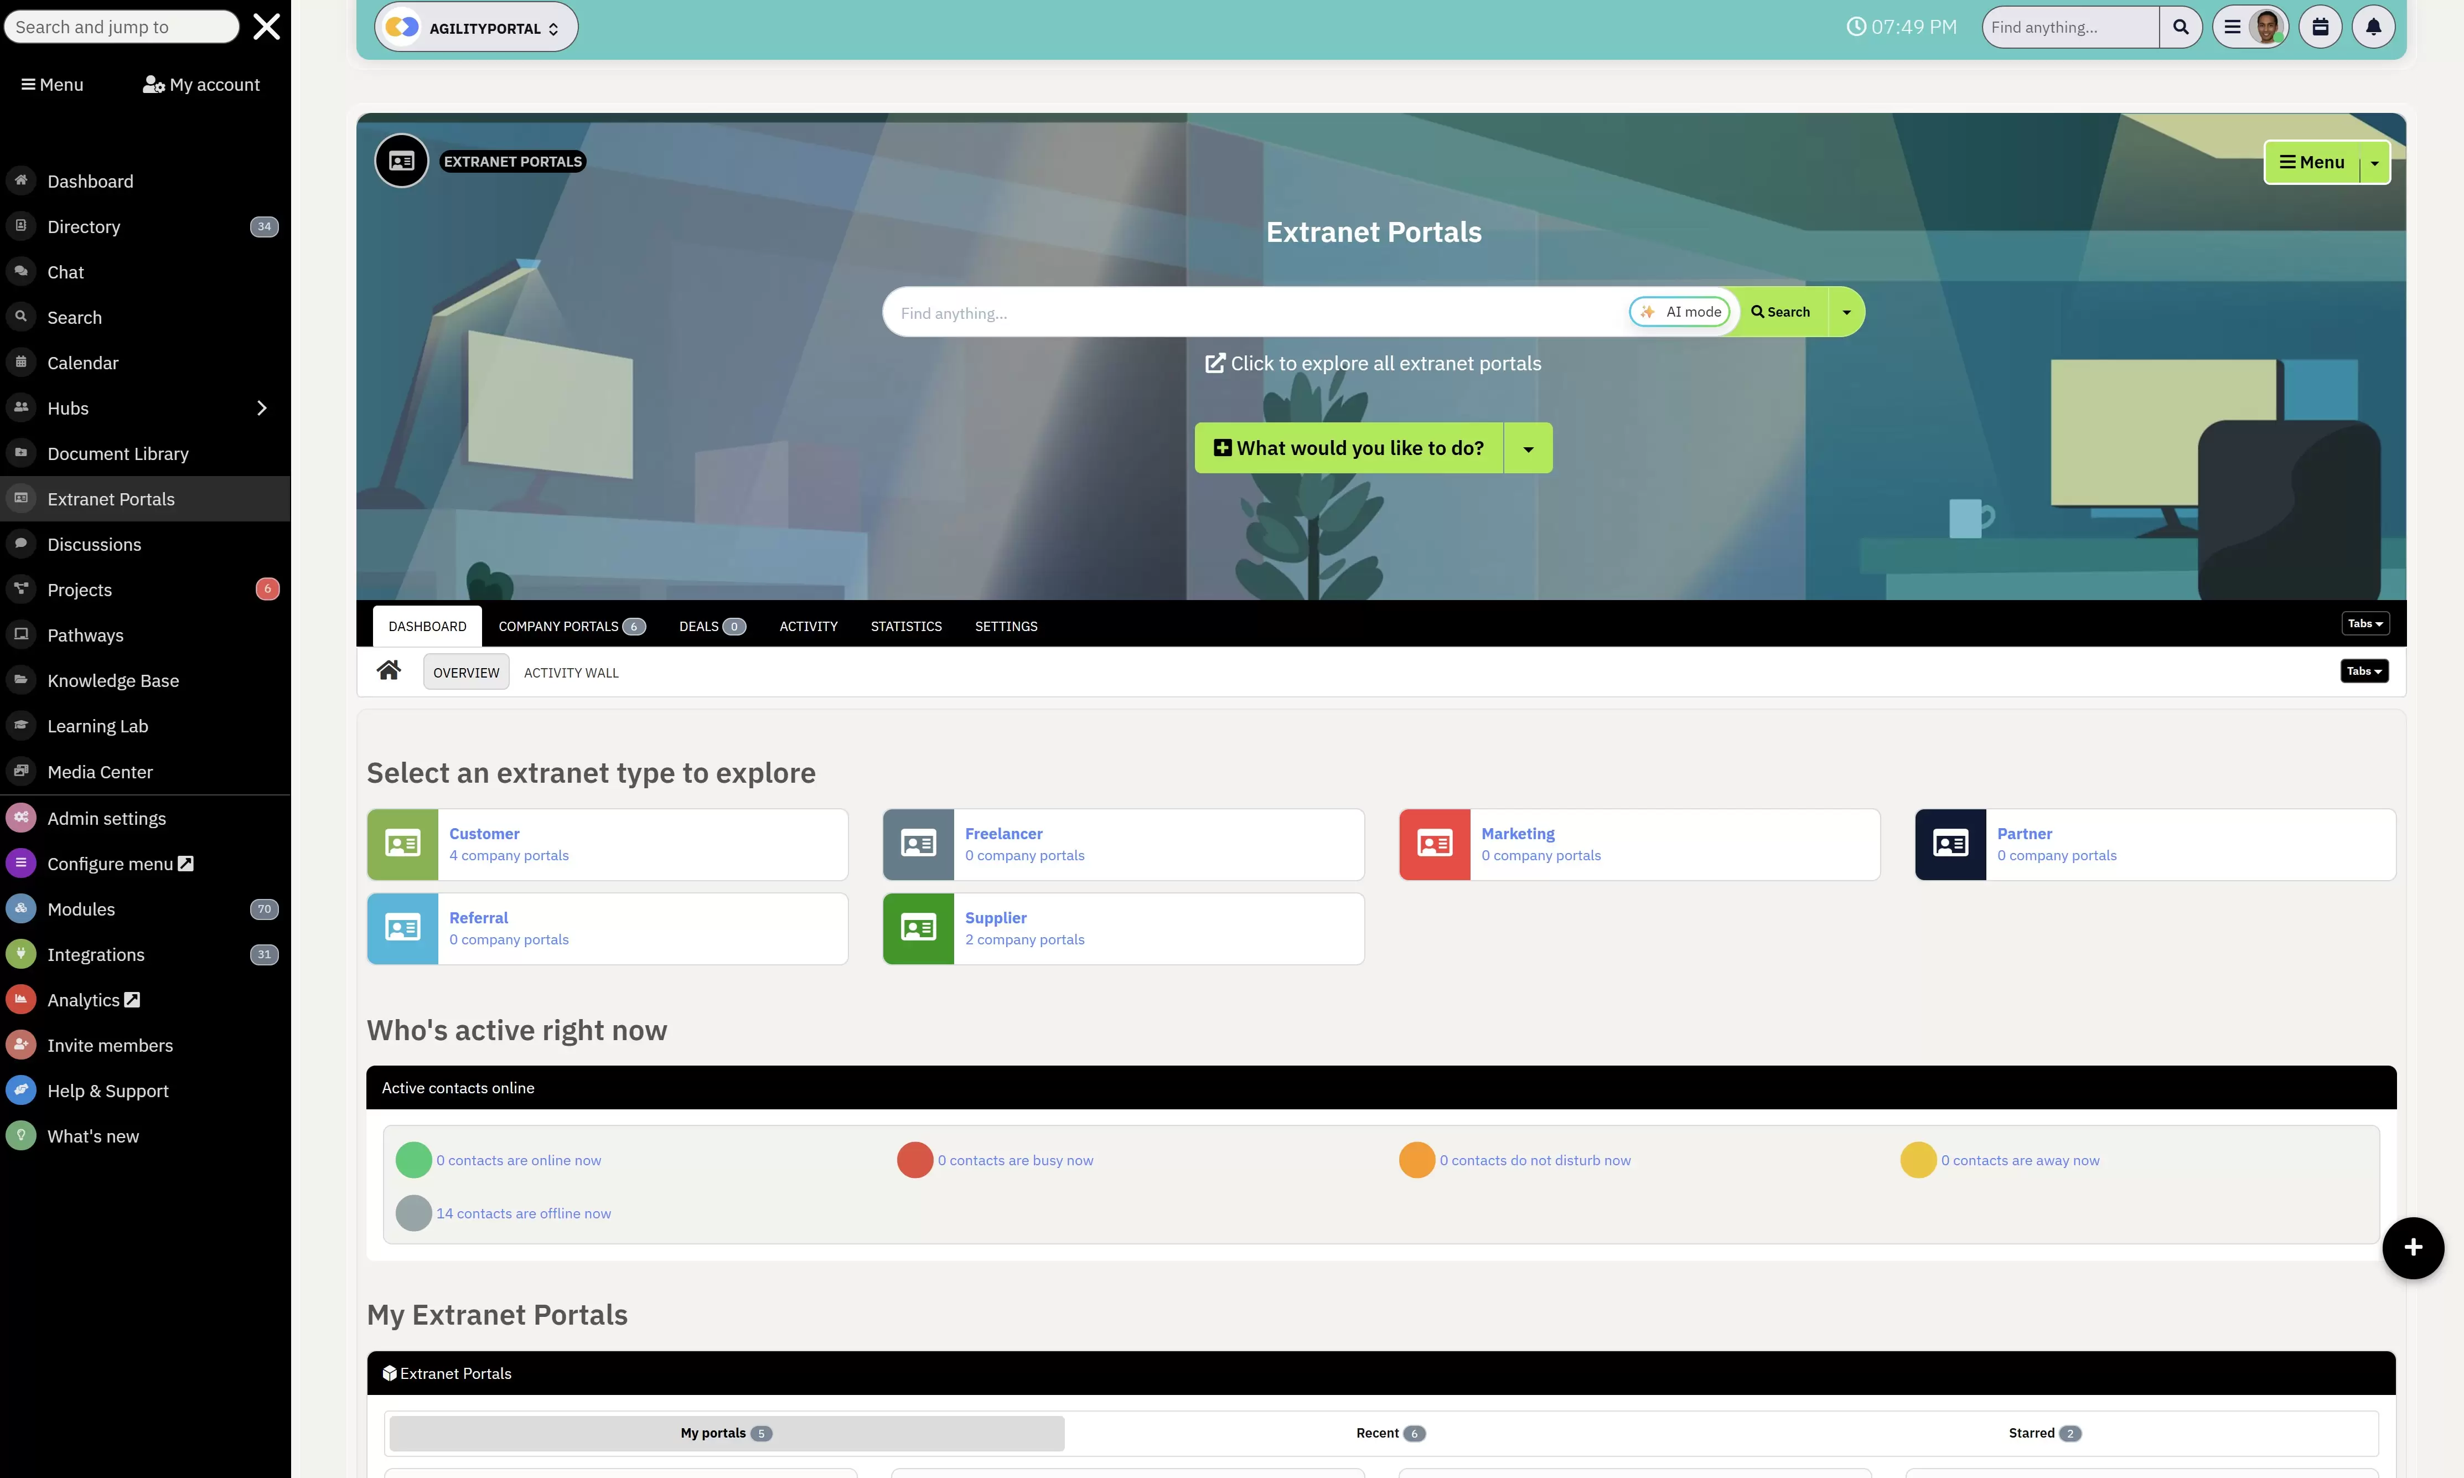Expand the arrow beside Search button
The width and height of the screenshot is (2464, 1478).
(1846, 312)
